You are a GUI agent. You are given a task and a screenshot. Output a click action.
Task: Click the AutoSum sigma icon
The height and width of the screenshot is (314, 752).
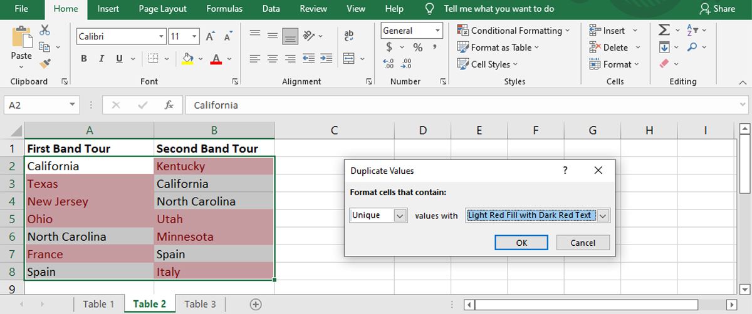pos(664,30)
